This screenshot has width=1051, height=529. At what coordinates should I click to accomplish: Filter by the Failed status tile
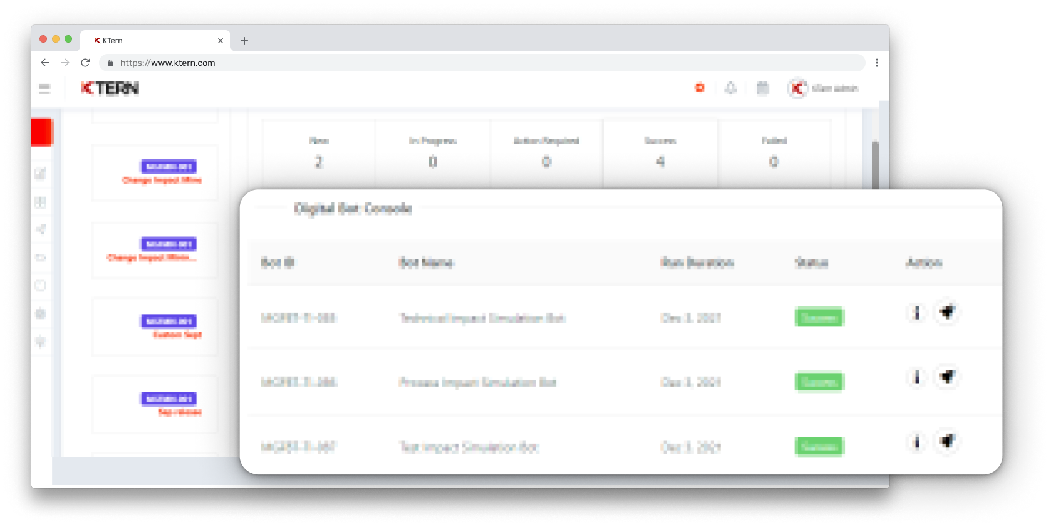tap(774, 153)
